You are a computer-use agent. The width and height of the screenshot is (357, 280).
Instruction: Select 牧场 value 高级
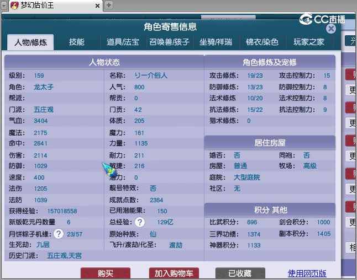[x=310, y=166]
